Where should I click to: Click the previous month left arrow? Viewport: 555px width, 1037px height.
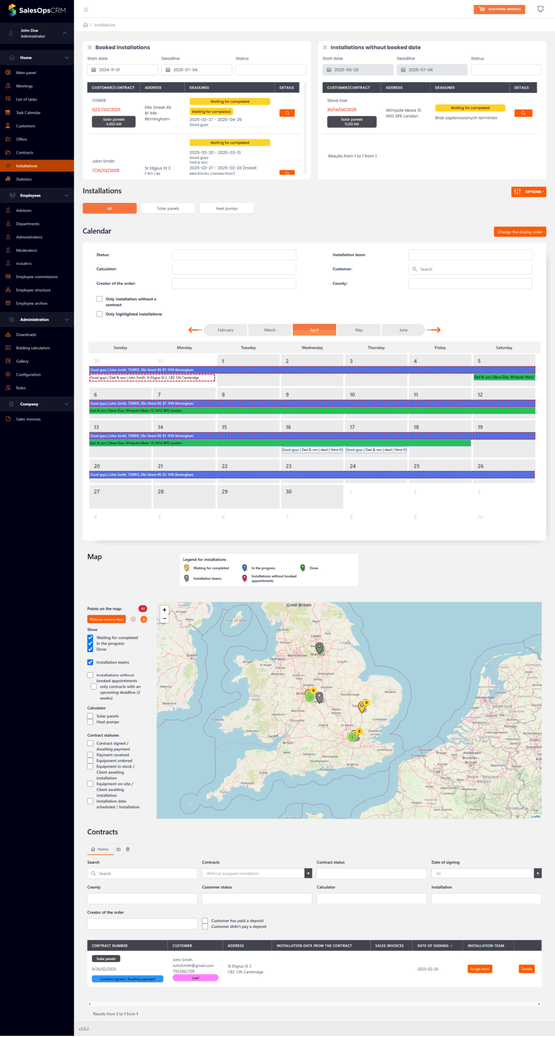195,330
